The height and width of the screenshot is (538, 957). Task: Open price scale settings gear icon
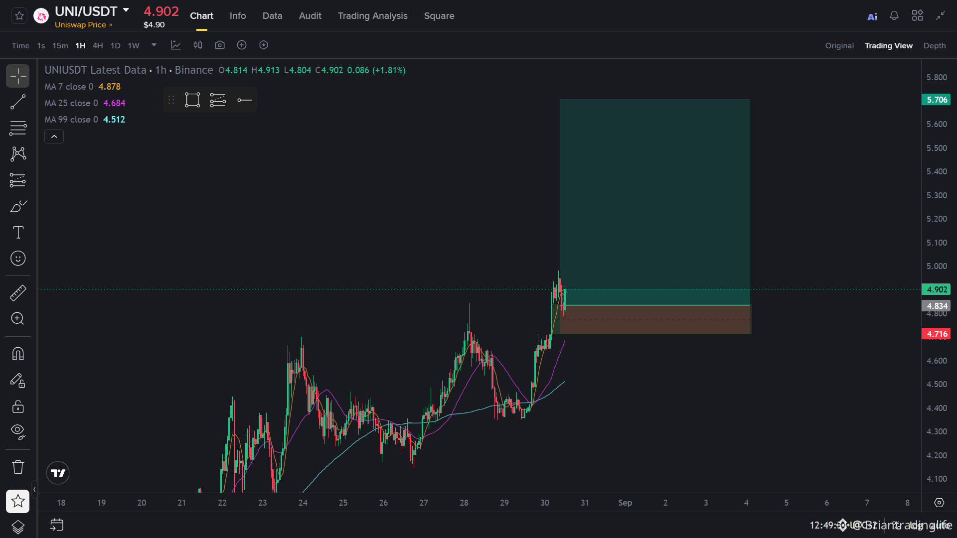point(939,503)
